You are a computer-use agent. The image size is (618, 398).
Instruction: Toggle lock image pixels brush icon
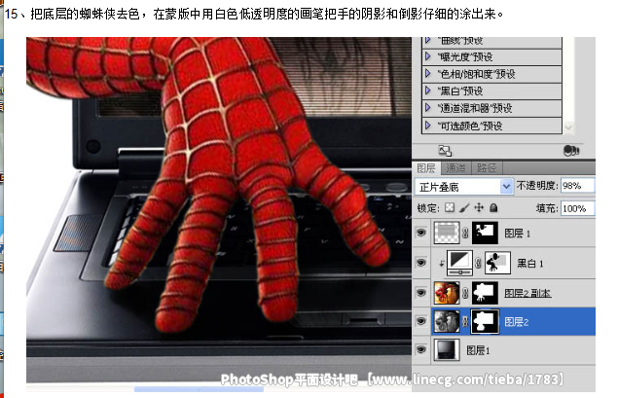click(x=464, y=207)
